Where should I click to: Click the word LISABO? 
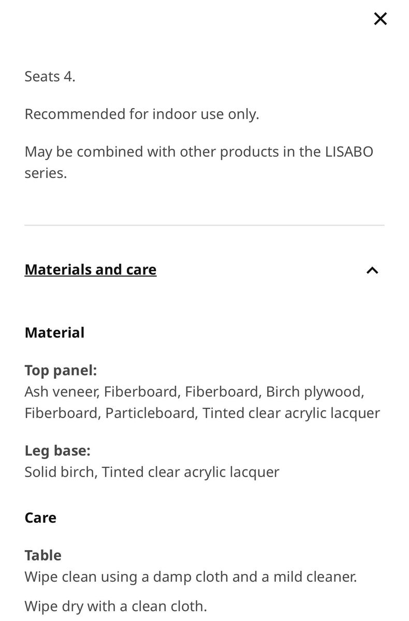pyautogui.click(x=349, y=152)
